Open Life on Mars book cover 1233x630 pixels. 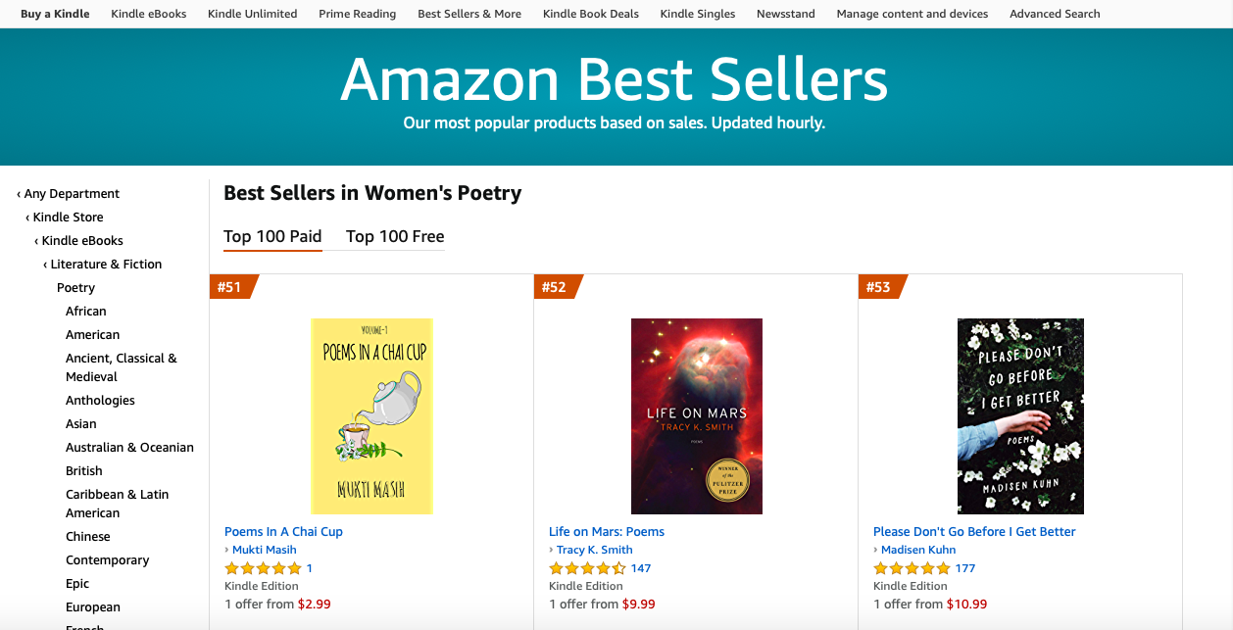pos(696,416)
